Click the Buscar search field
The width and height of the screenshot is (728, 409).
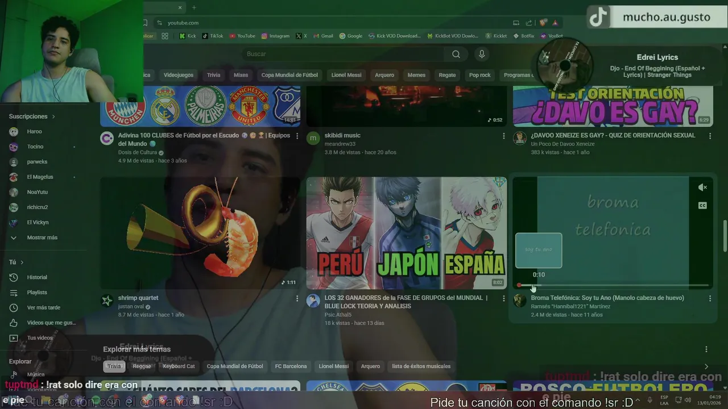(x=344, y=54)
